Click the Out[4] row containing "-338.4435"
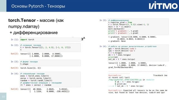The height and width of the screenshot is (100, 179). (50, 91)
